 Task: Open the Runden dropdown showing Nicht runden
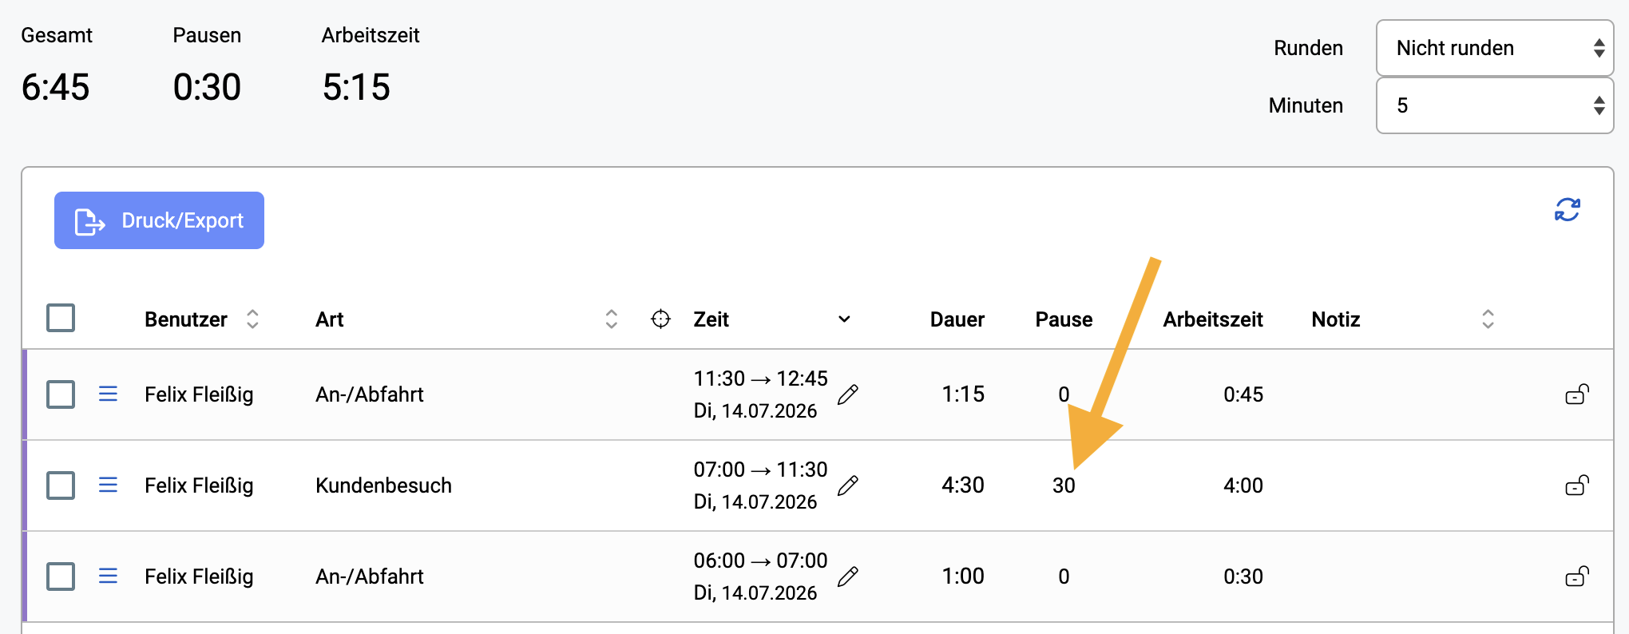click(x=1495, y=48)
